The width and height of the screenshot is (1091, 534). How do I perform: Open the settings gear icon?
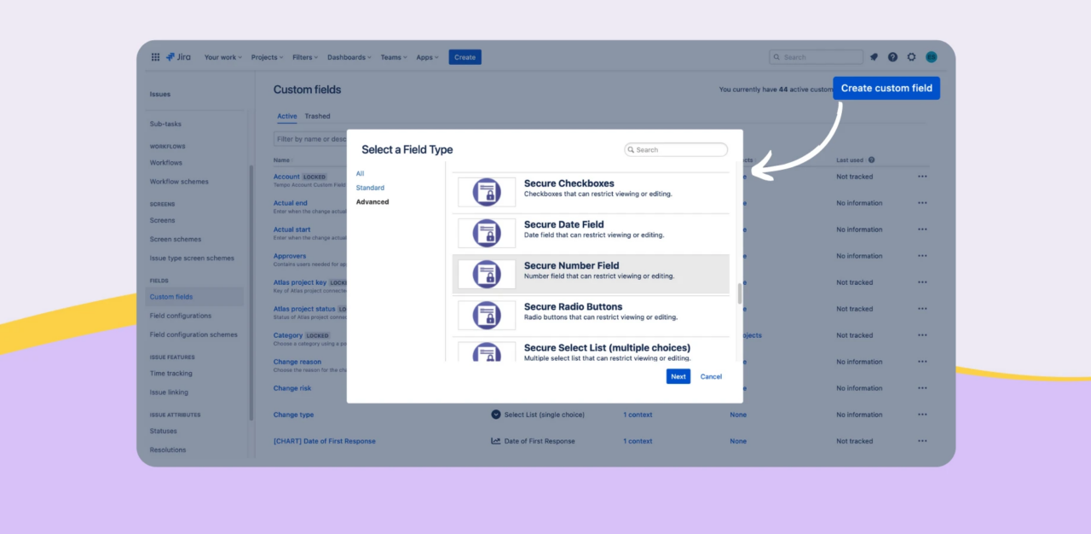click(x=910, y=56)
